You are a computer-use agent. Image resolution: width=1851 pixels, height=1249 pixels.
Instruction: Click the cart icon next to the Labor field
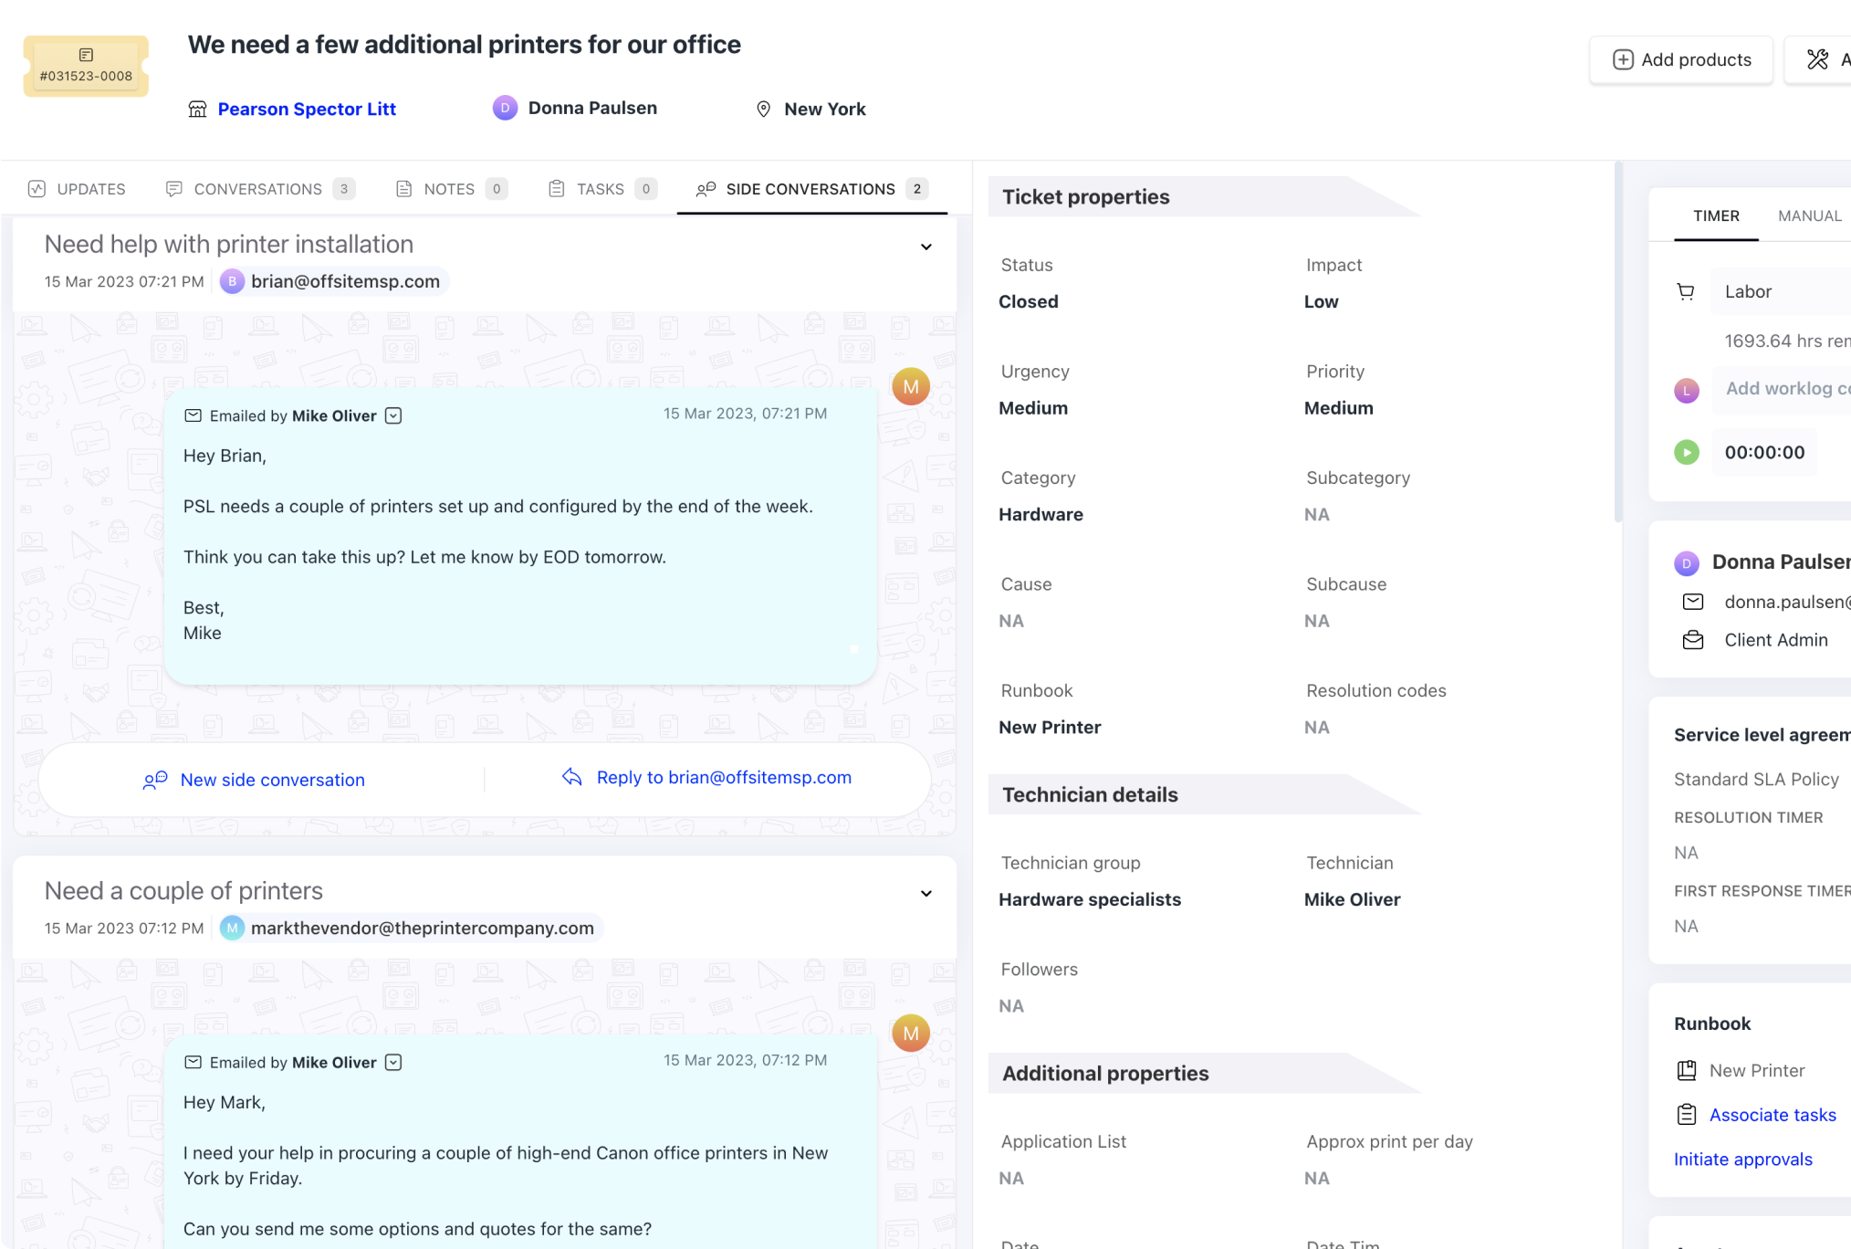pos(1686,290)
